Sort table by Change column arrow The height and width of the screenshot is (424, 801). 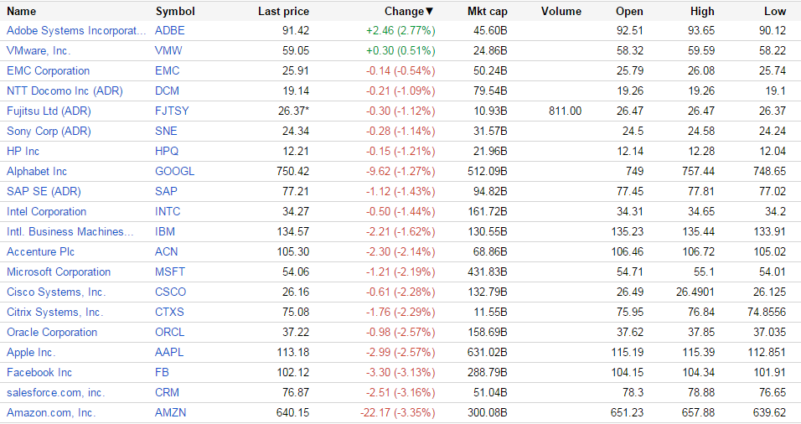click(430, 12)
